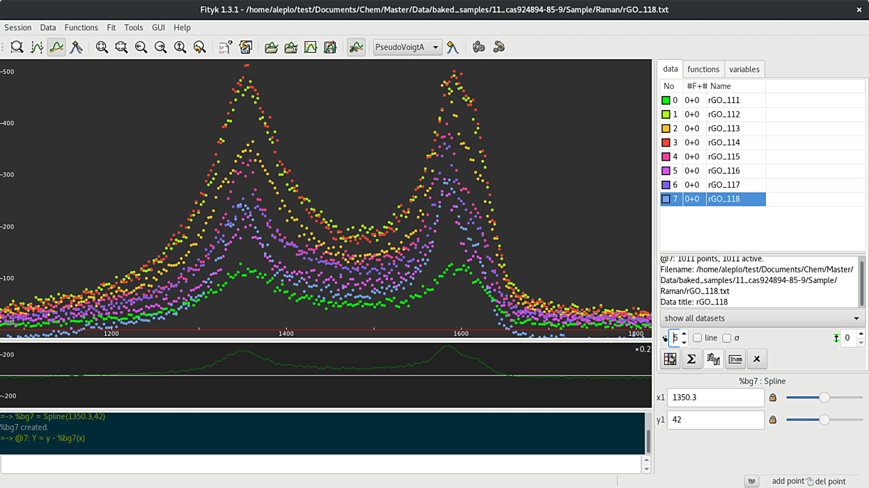
Task: Toggle the lock next to x1
Action: click(x=772, y=398)
